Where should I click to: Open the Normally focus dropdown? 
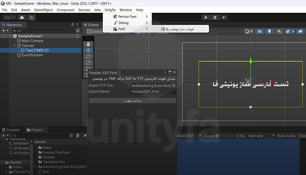[x=261, y=136]
